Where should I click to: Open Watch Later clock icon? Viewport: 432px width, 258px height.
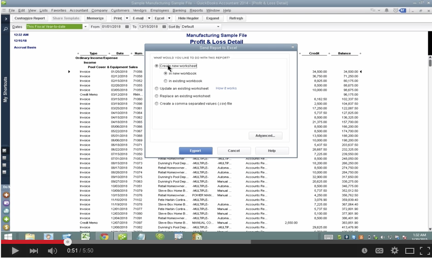point(364,250)
